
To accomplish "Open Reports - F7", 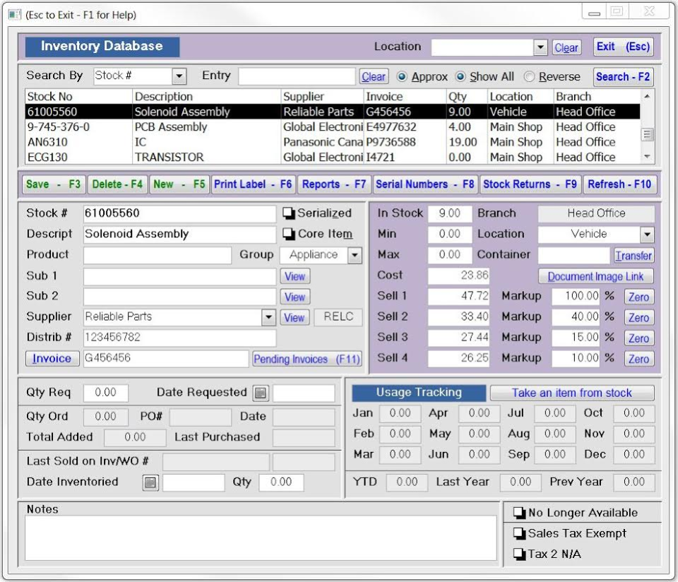I will pyautogui.click(x=334, y=184).
